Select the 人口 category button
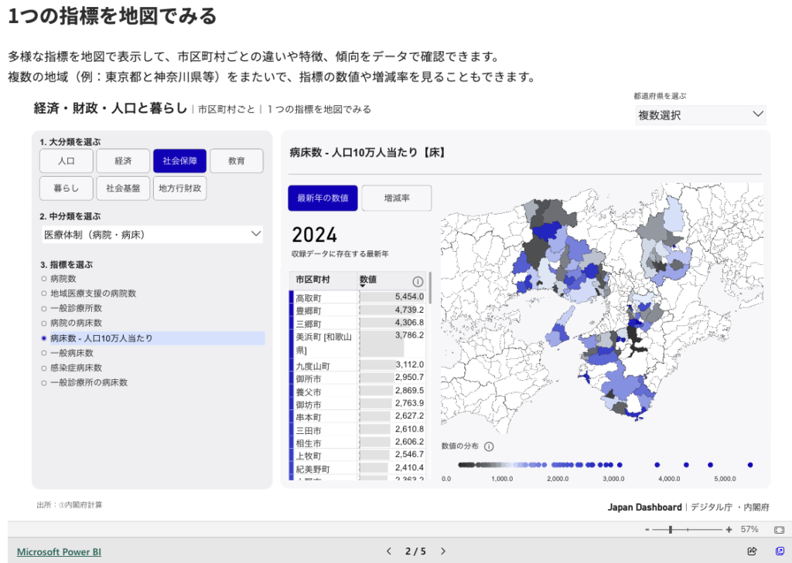The height and width of the screenshot is (563, 792). point(67,161)
